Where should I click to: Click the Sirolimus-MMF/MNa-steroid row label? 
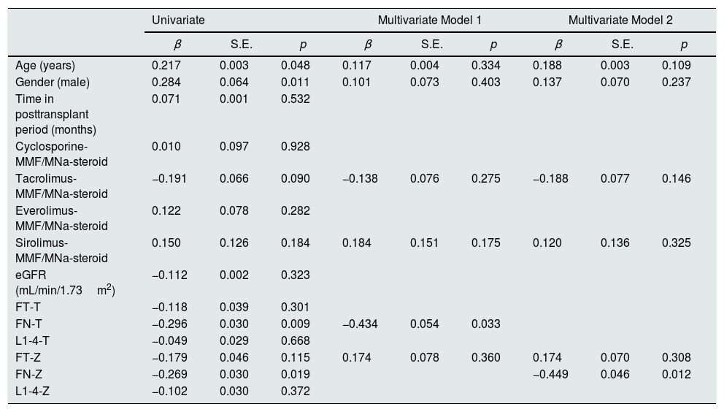(61, 250)
